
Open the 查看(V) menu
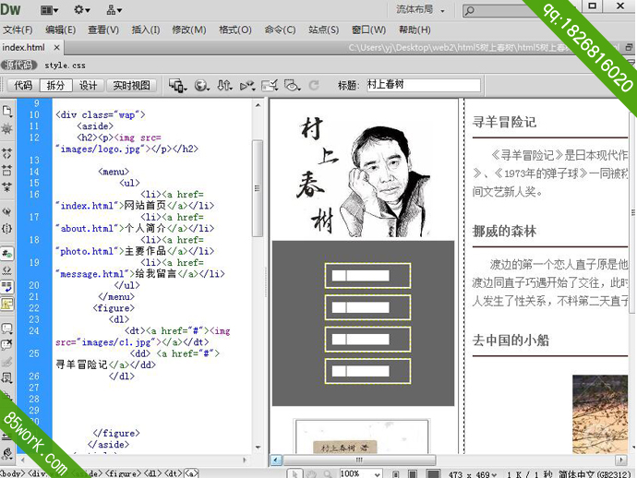tap(103, 30)
